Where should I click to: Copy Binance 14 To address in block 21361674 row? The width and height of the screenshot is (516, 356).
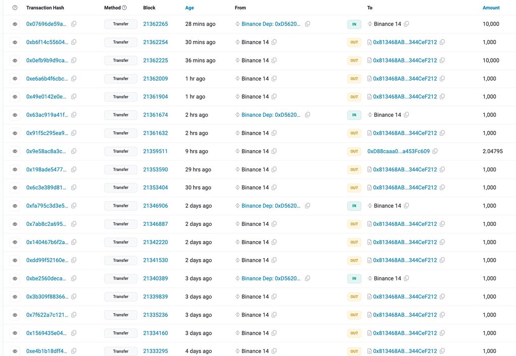pyautogui.click(x=407, y=114)
